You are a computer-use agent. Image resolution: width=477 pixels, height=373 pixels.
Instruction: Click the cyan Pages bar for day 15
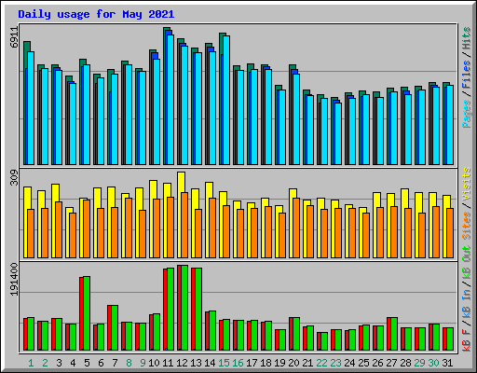(x=226, y=100)
